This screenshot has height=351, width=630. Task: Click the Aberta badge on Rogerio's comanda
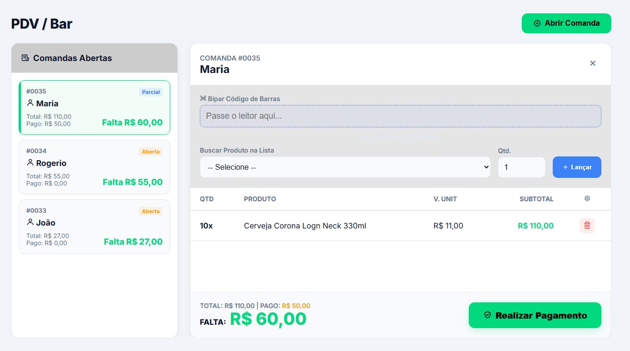click(x=151, y=152)
